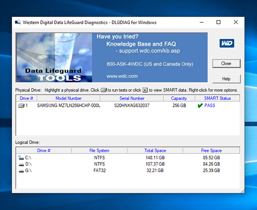
Task: Close the DLGDIAG window with X
Action: pos(236,22)
